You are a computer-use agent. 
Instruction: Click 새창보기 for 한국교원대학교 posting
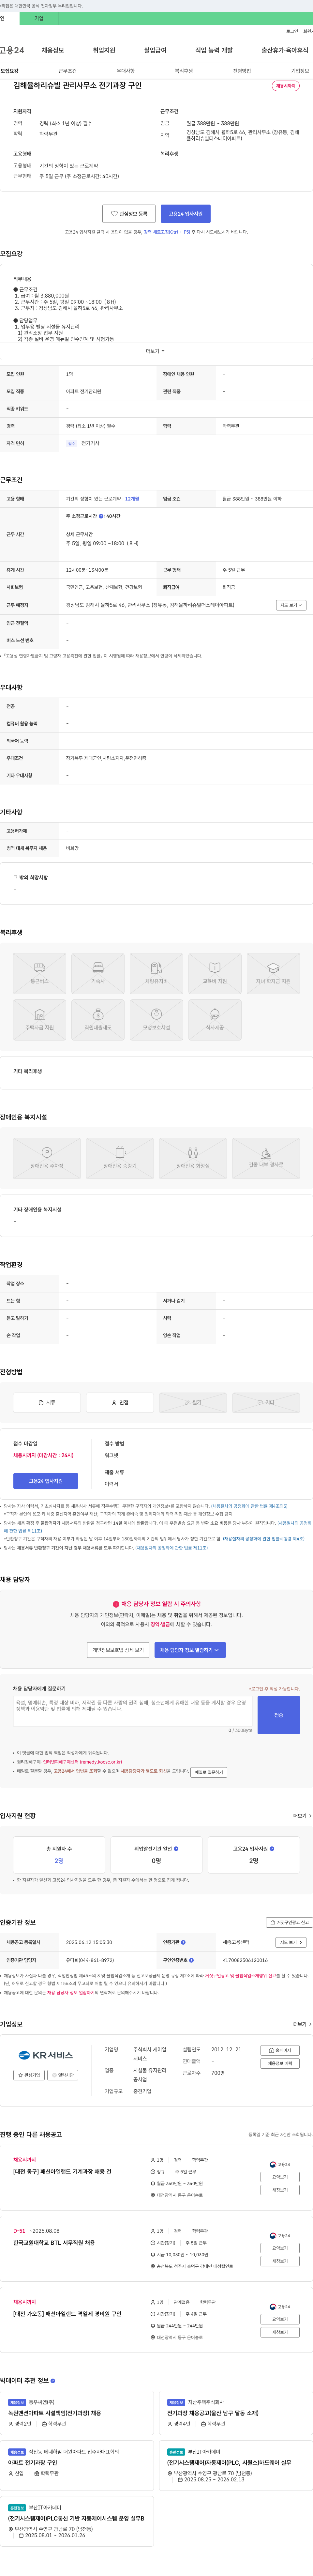point(280,2261)
